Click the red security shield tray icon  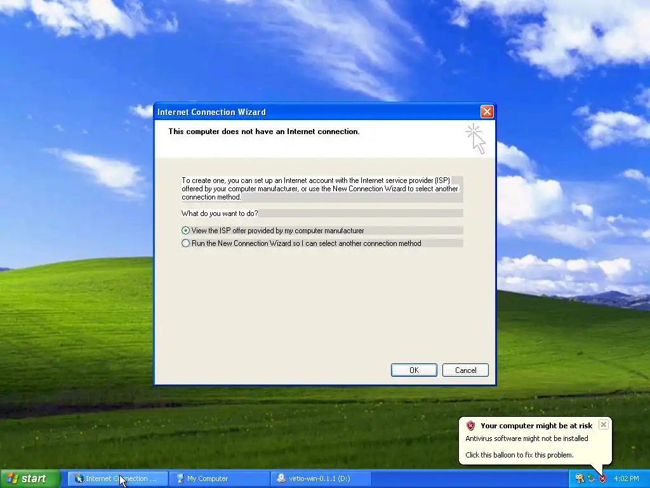[602, 479]
